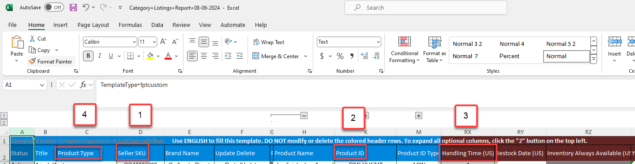Open the Conditional Formatting menu
Image resolution: width=635 pixels, height=164 pixels.
[405, 50]
